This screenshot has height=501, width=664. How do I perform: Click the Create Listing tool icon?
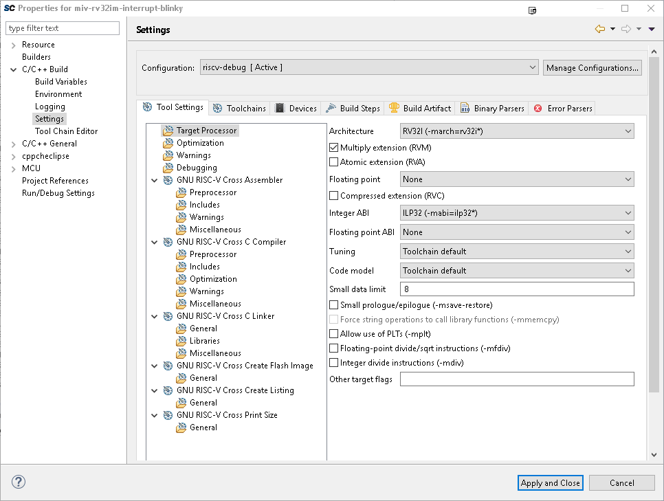[168, 390]
